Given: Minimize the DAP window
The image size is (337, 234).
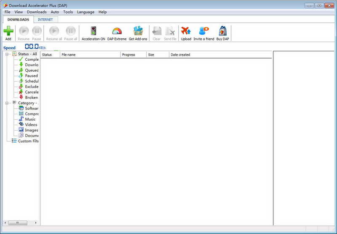Looking at the screenshot, I should 309,5.
